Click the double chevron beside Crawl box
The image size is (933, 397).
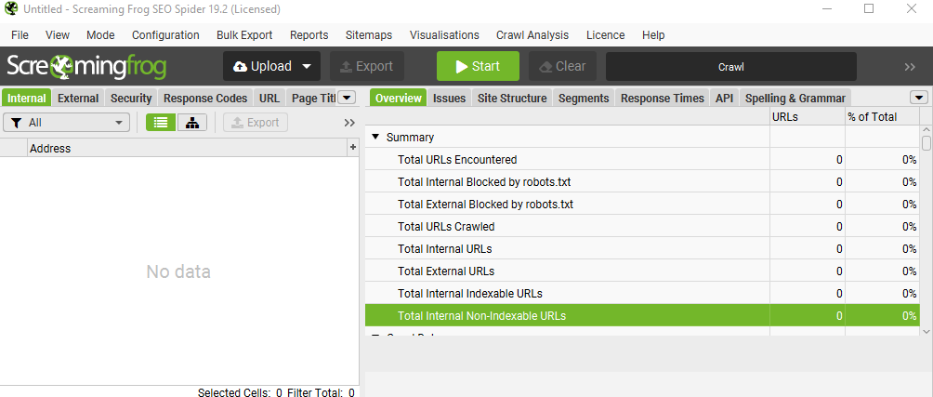910,67
